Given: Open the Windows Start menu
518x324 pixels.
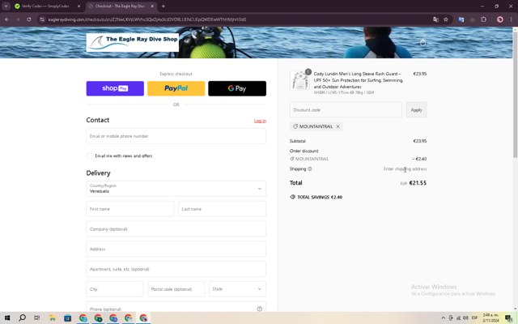Looking at the screenshot, I should tap(7, 318).
